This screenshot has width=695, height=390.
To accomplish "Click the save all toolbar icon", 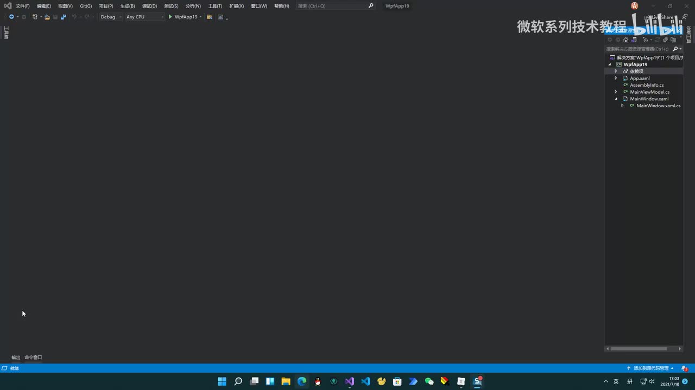I will (64, 17).
